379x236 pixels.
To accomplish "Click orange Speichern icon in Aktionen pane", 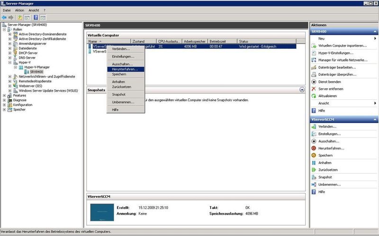I will pyautogui.click(x=314, y=156).
